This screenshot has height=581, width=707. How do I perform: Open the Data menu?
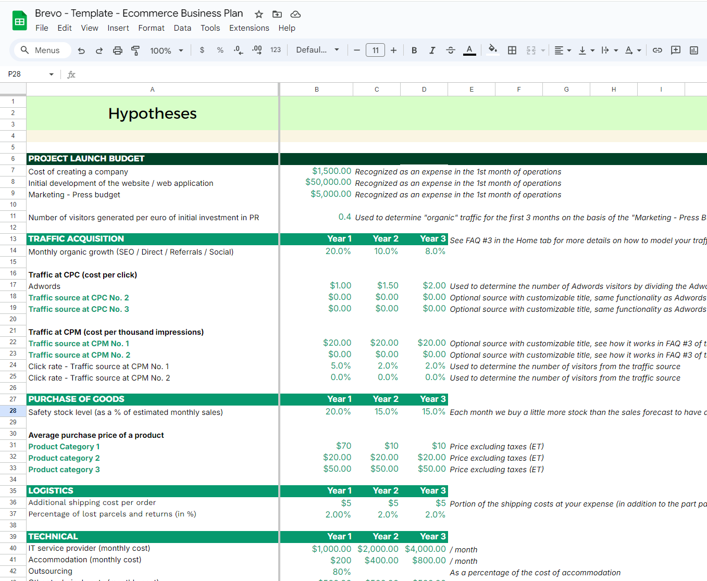coord(182,28)
